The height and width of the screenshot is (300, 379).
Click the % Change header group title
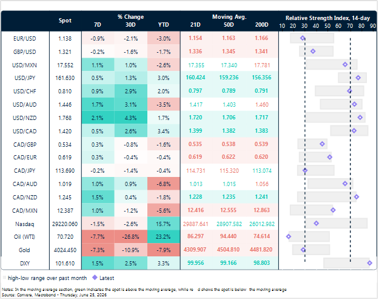(x=131, y=17)
